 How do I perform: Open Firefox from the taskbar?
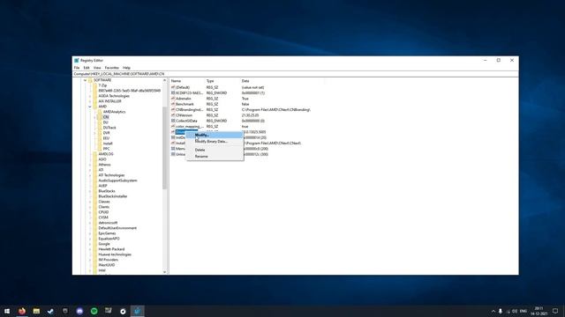click(x=22, y=311)
